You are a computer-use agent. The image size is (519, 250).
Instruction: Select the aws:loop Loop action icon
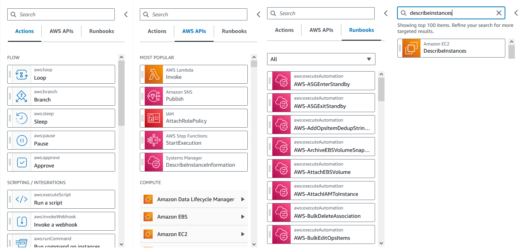coord(22,74)
